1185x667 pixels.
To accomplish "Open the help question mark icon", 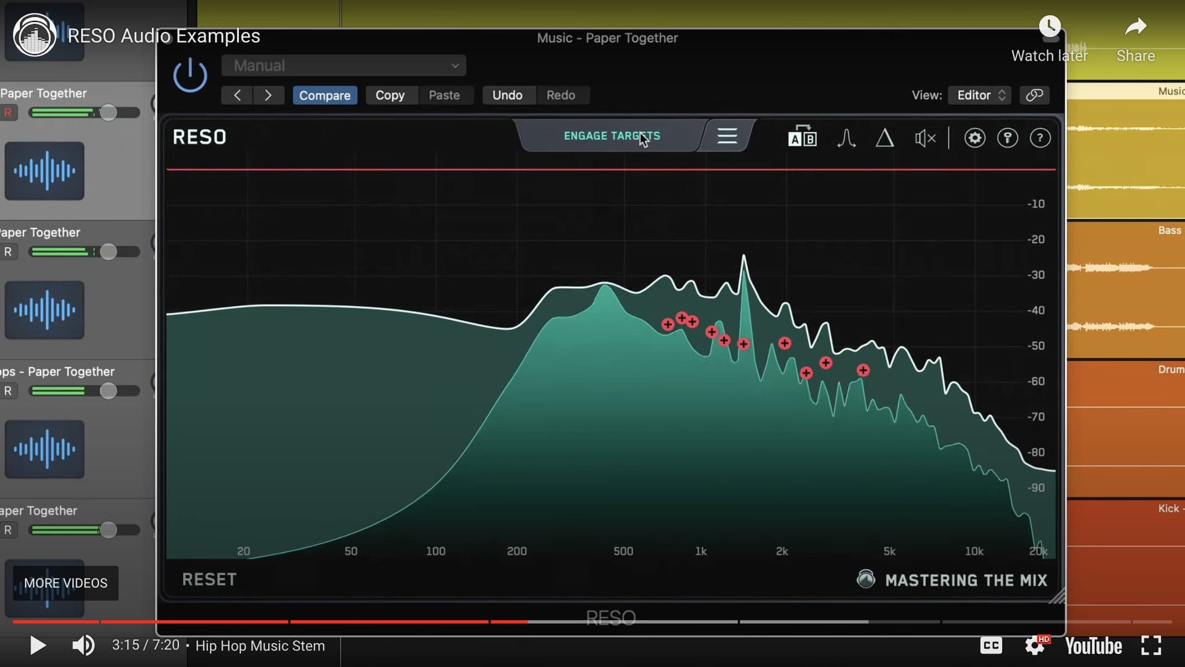I will click(x=1040, y=137).
